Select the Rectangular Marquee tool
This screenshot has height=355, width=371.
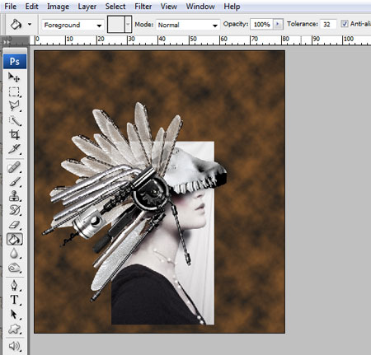coord(14,91)
